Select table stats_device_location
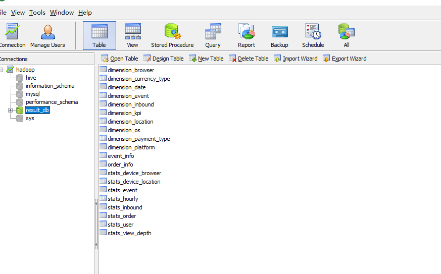Viewport: 441px width, 274px height. click(134, 182)
